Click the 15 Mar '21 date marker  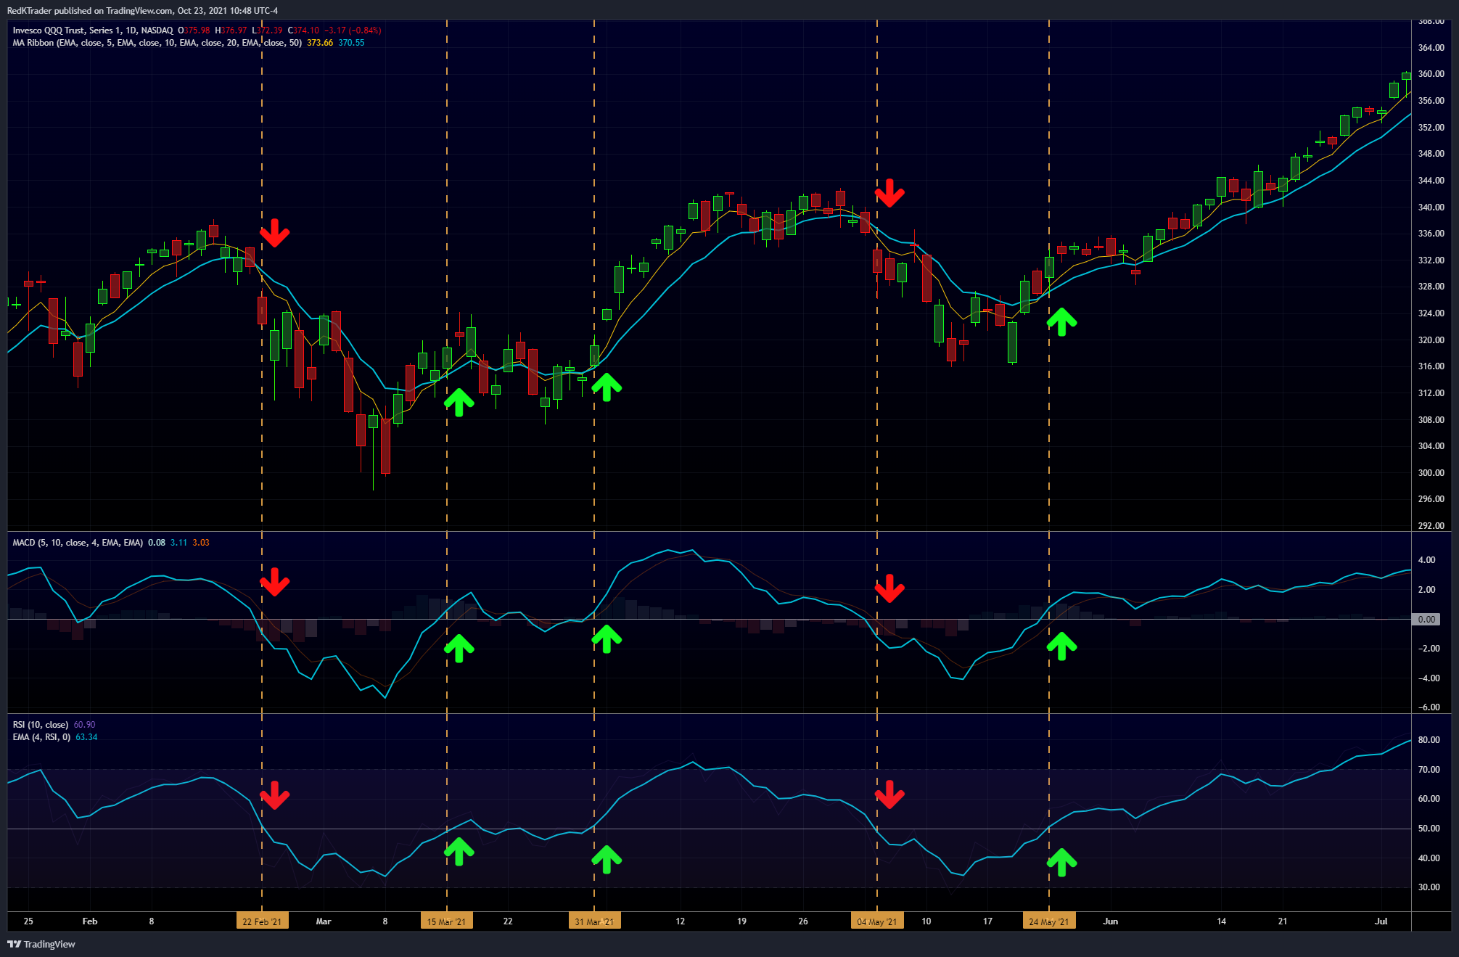tap(446, 921)
